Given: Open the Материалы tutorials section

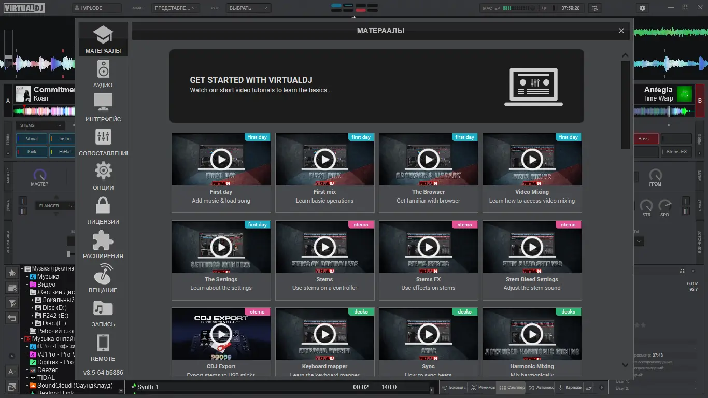Looking at the screenshot, I should click(103, 39).
